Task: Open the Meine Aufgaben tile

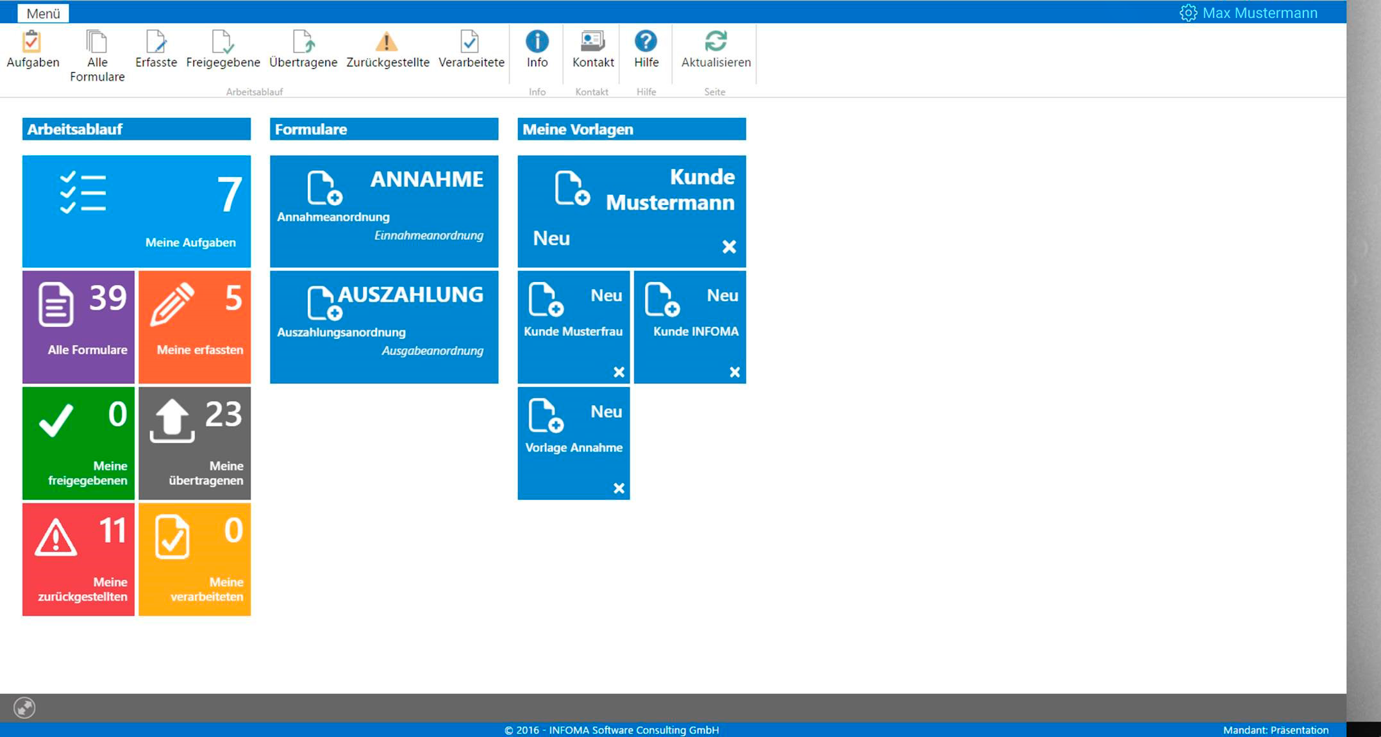Action: click(137, 211)
